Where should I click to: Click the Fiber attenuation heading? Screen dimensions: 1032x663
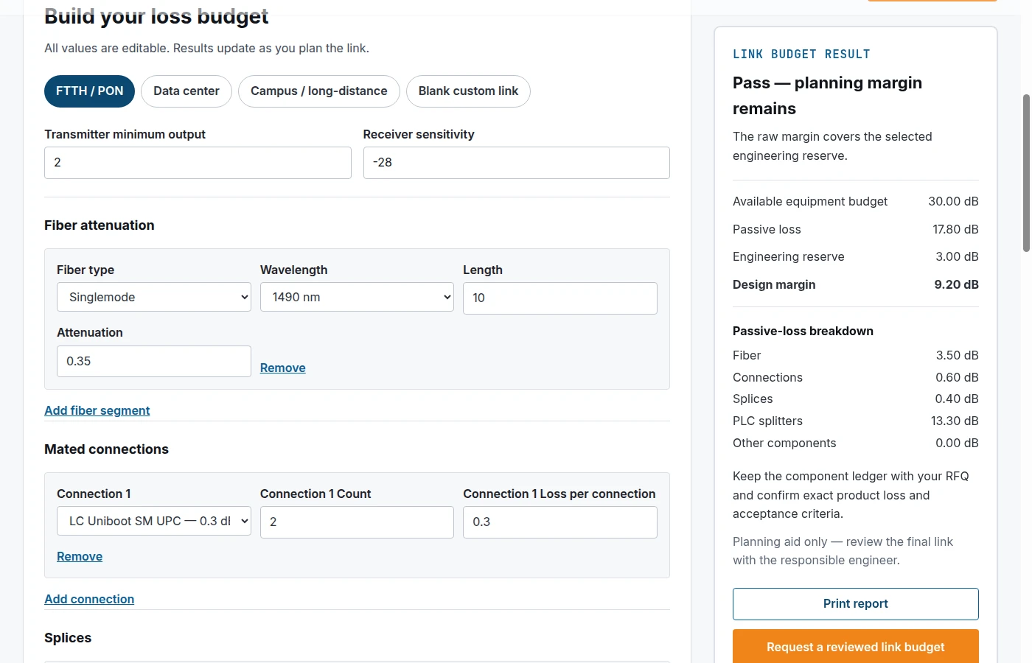100,225
